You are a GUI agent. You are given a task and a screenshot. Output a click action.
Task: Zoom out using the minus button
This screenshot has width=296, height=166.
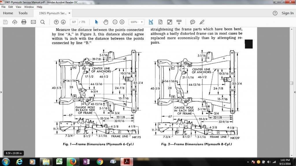point(115,22)
